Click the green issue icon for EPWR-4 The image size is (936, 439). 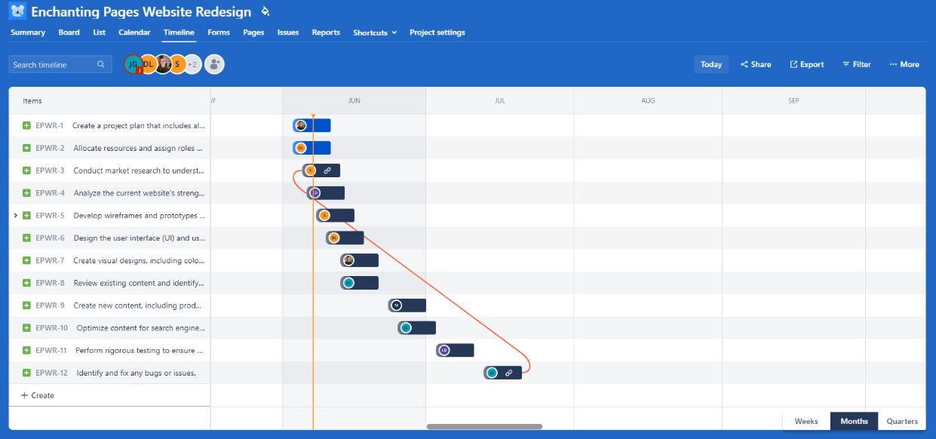[x=26, y=193]
